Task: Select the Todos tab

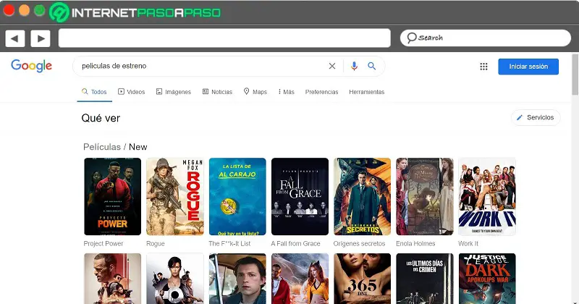Action: tap(95, 92)
